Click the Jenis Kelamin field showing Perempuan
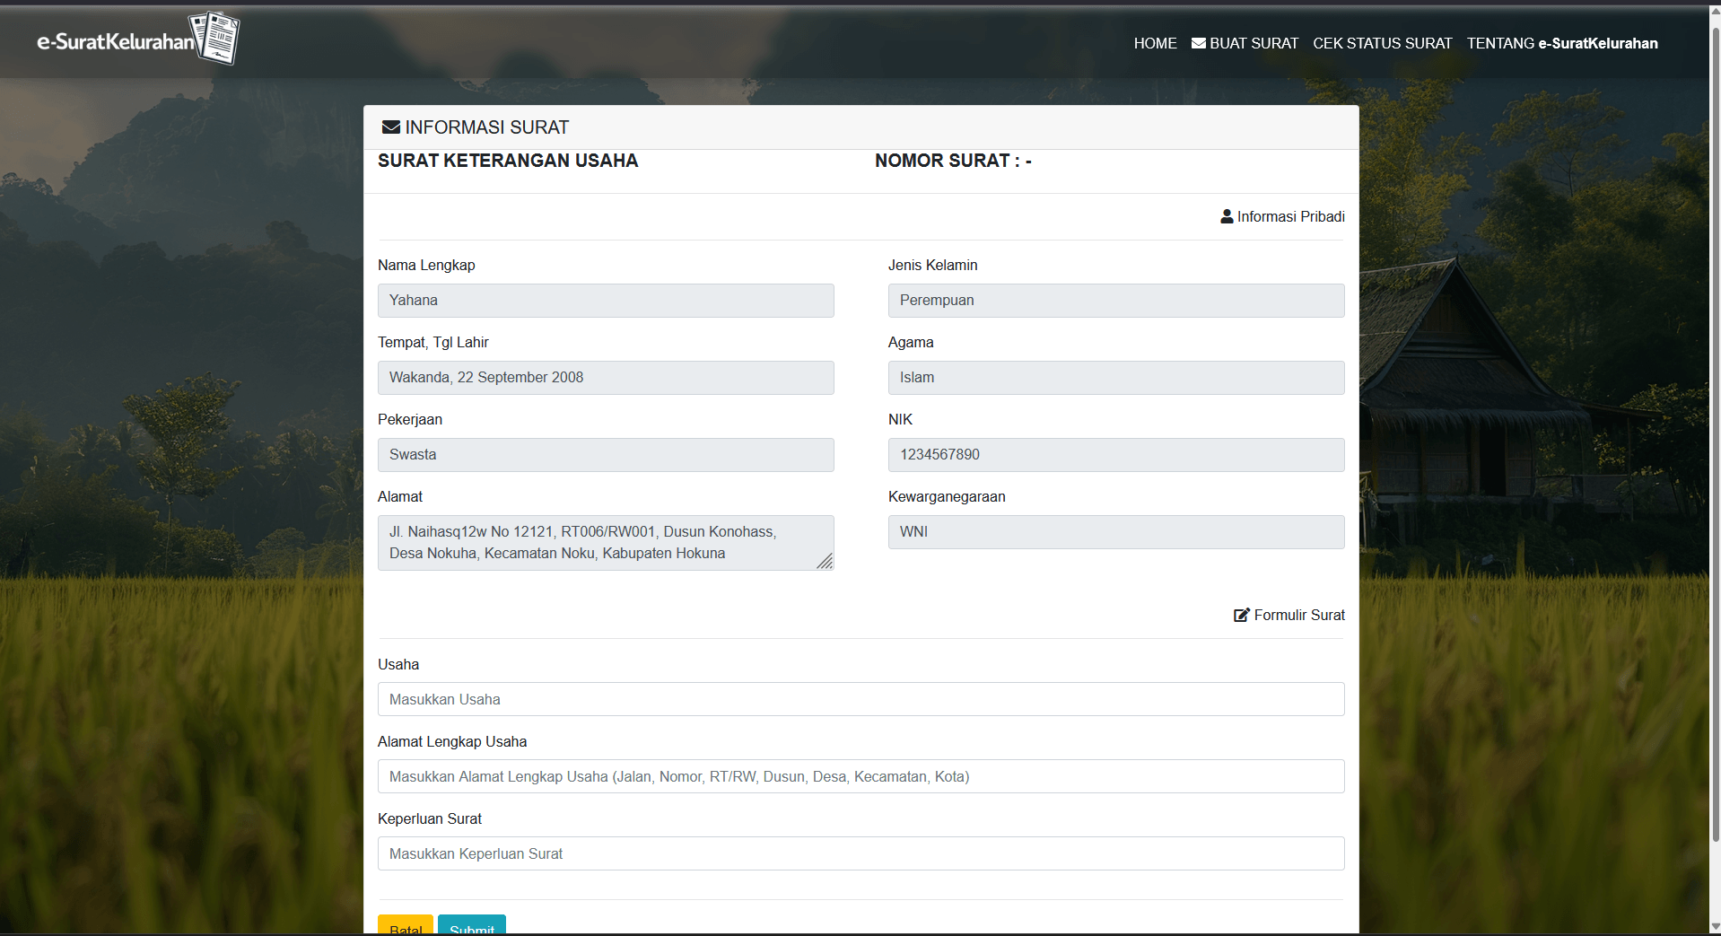Viewport: 1721px width, 936px height. (x=1116, y=301)
